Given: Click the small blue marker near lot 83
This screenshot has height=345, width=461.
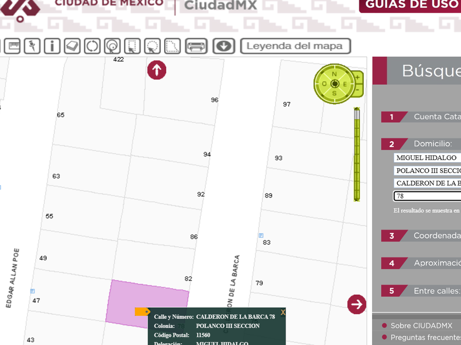Looking at the screenshot, I should point(261,235).
